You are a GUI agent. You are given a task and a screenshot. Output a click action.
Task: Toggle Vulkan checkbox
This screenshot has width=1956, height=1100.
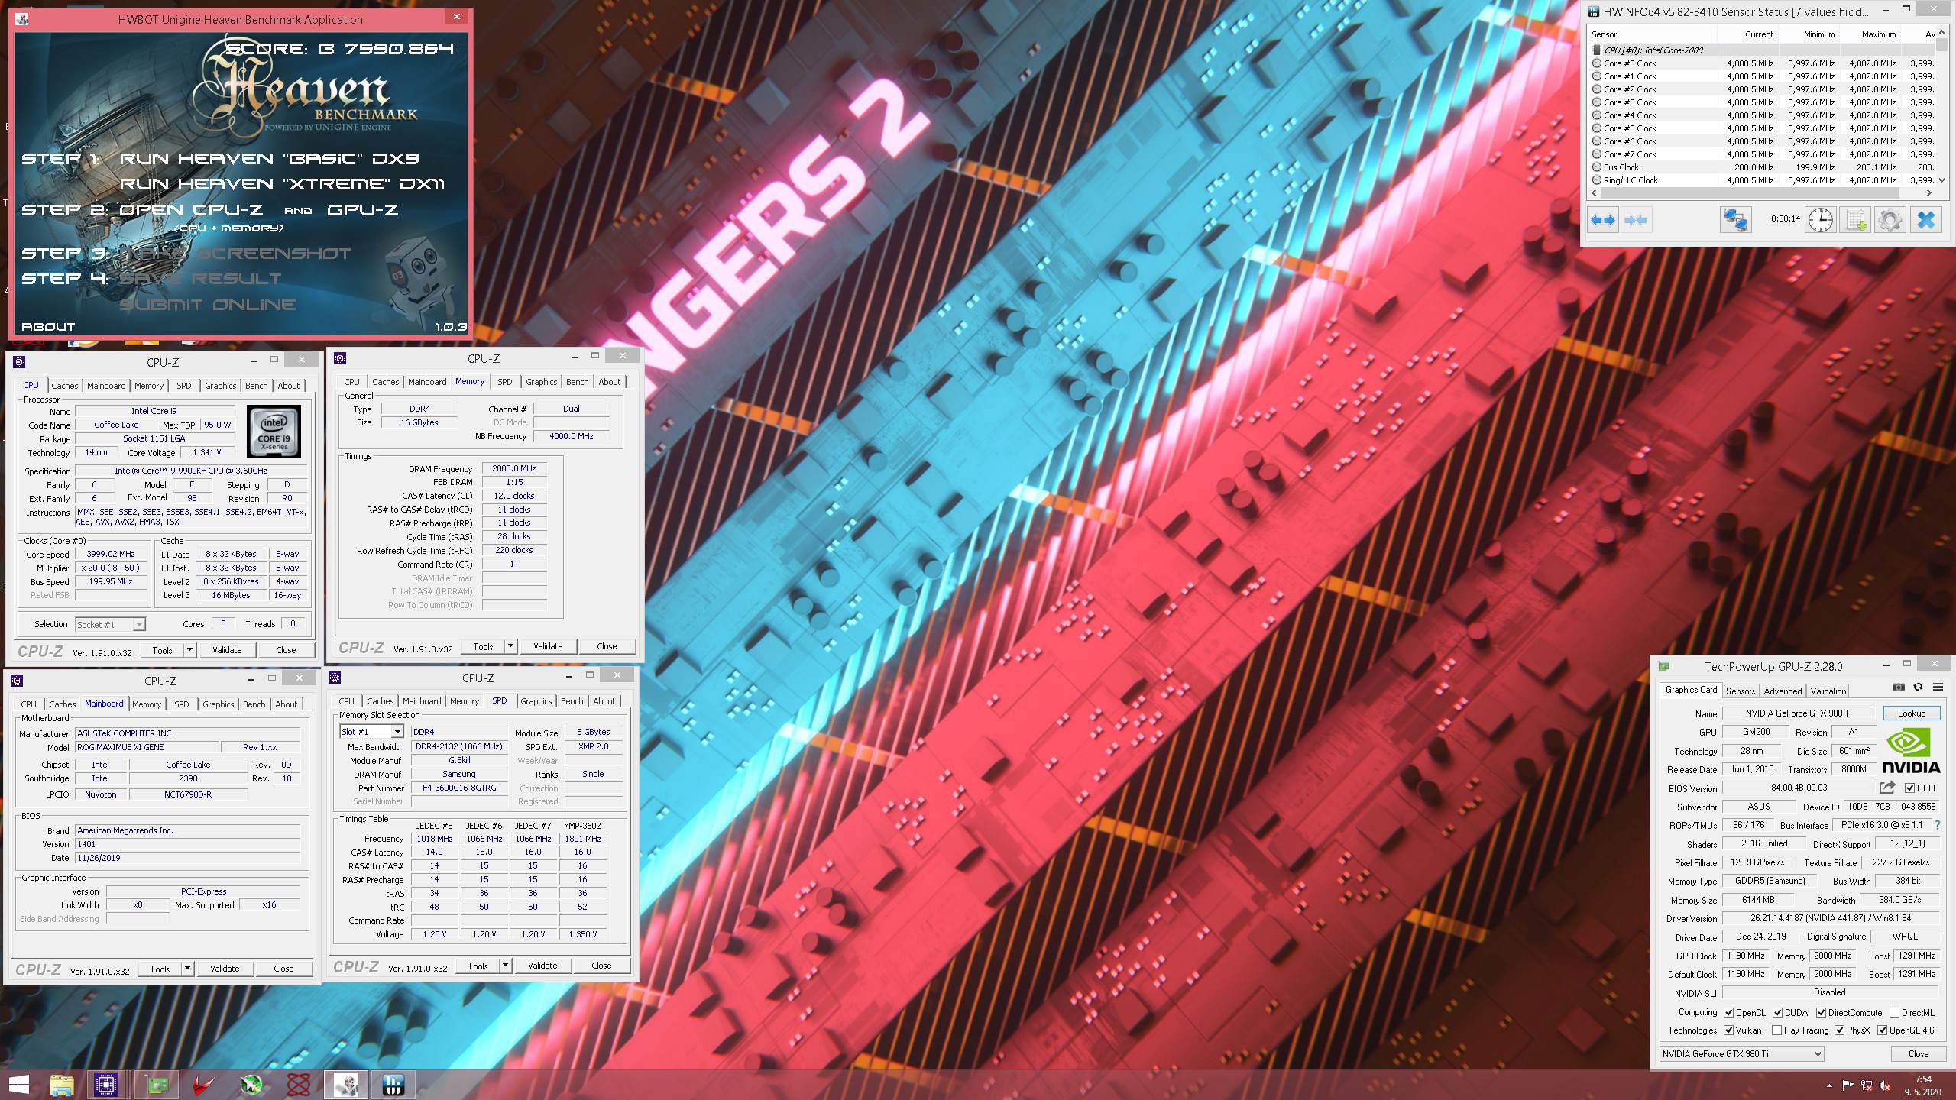[1728, 1030]
